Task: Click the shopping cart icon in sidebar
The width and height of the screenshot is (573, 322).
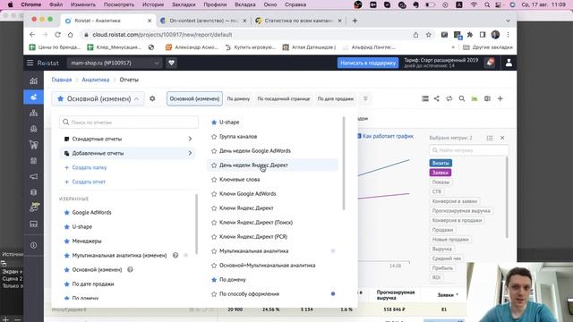Action: click(x=34, y=145)
